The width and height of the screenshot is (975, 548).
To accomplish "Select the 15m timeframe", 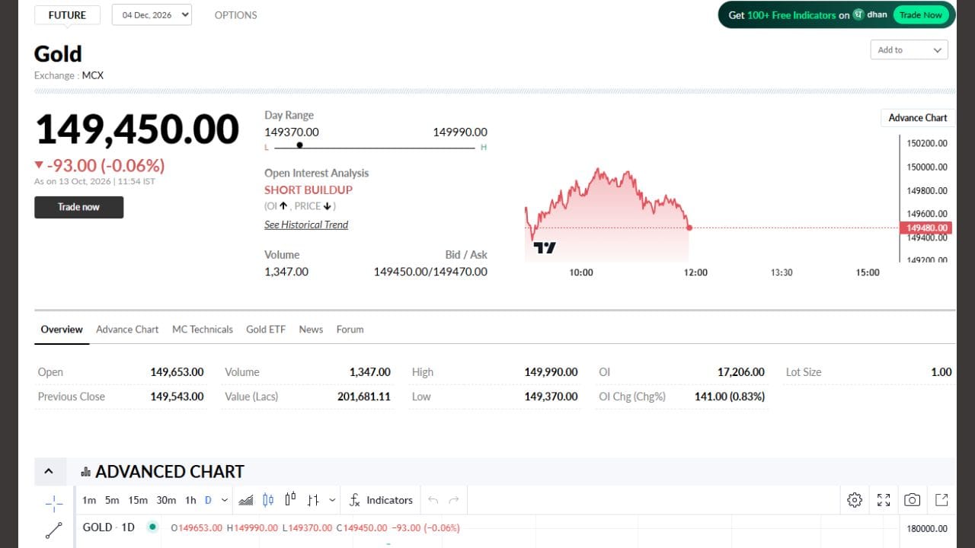I will pos(138,500).
